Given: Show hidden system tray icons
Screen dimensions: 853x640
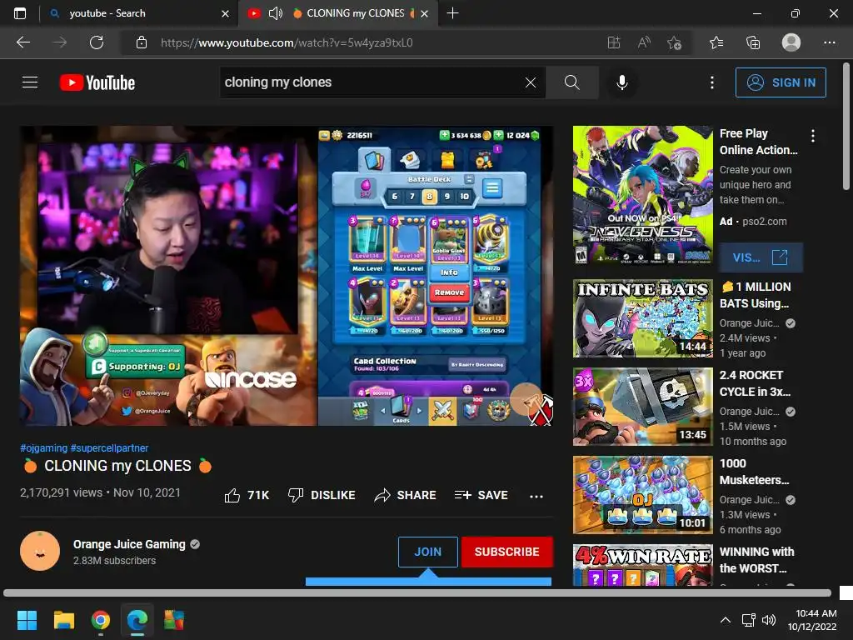Looking at the screenshot, I should click(726, 620).
